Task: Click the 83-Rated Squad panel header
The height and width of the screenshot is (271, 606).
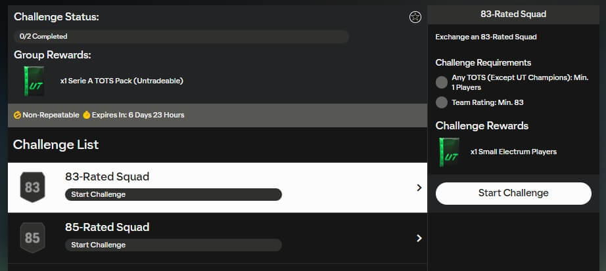Action: [513, 14]
